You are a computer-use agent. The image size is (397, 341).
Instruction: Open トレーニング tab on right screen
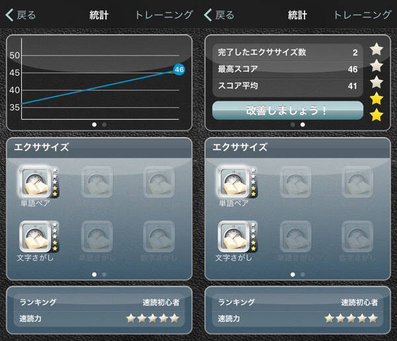click(363, 15)
